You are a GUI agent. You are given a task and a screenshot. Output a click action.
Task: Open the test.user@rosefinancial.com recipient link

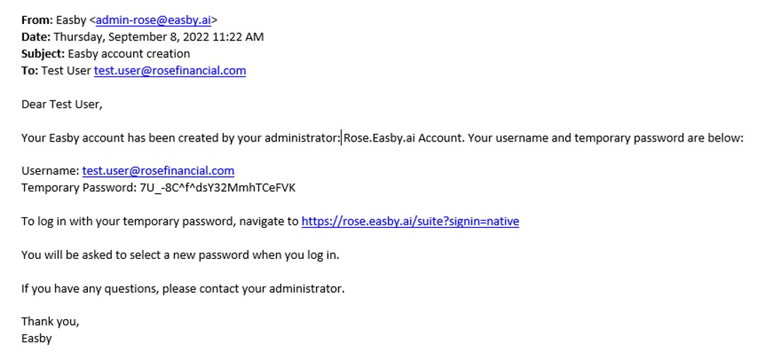170,71
